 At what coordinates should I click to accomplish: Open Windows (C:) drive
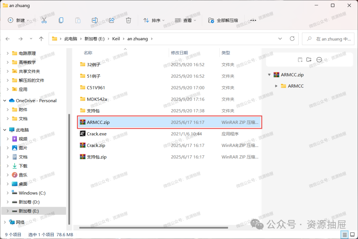coord(32,193)
